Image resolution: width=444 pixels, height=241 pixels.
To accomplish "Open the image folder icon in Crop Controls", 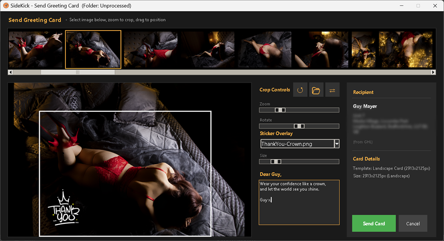I will click(x=316, y=90).
